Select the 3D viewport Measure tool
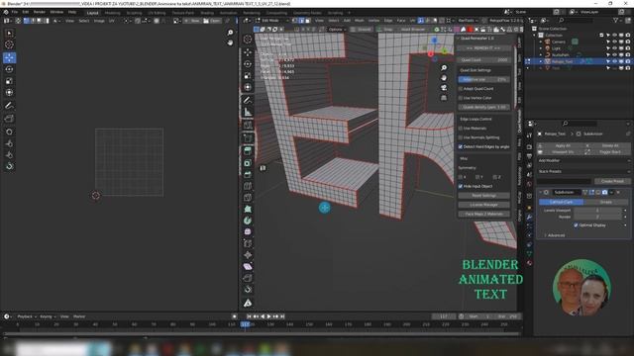Image resolution: width=634 pixels, height=356 pixels. [248, 112]
